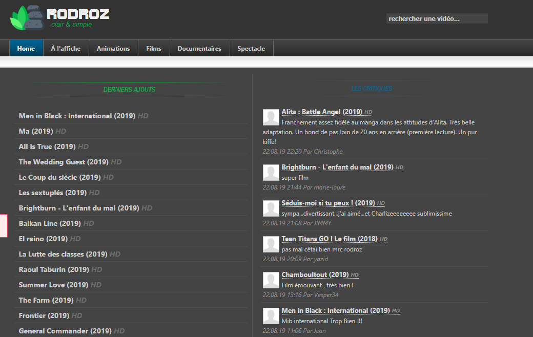Open the Home tab
533x337 pixels.
pyautogui.click(x=26, y=48)
